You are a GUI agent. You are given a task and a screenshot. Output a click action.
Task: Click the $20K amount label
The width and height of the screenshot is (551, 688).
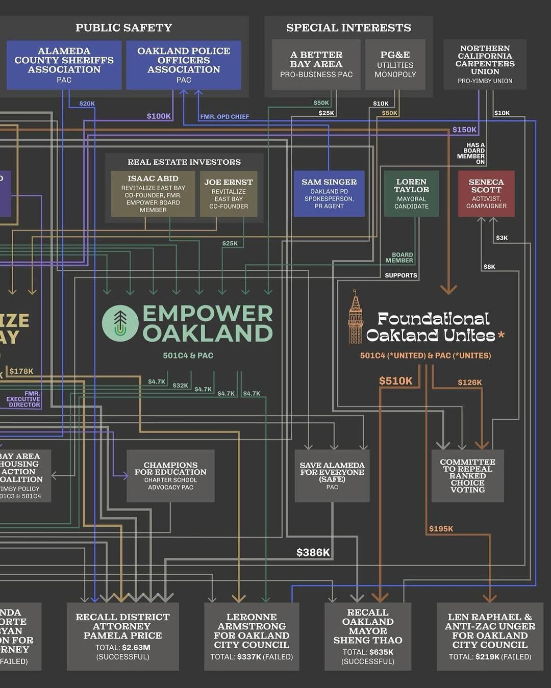(87, 104)
